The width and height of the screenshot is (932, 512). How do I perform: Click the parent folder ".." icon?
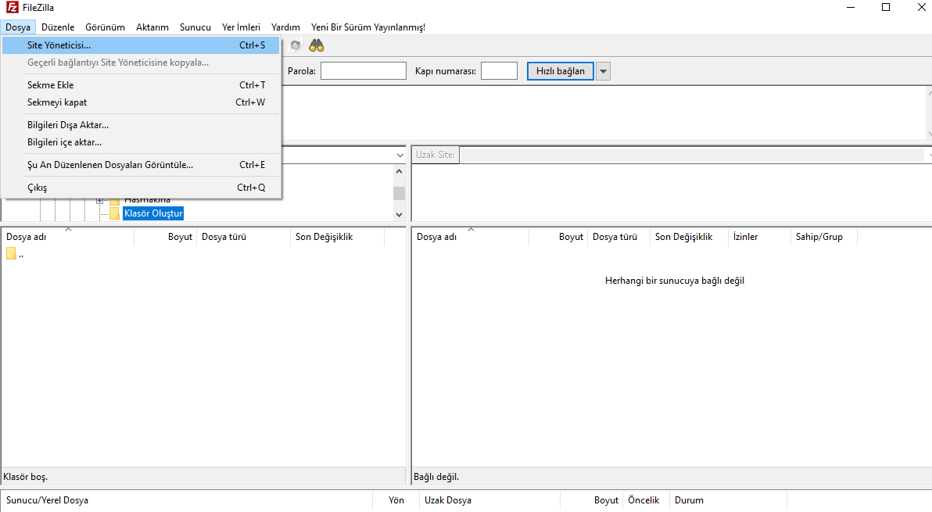point(11,254)
